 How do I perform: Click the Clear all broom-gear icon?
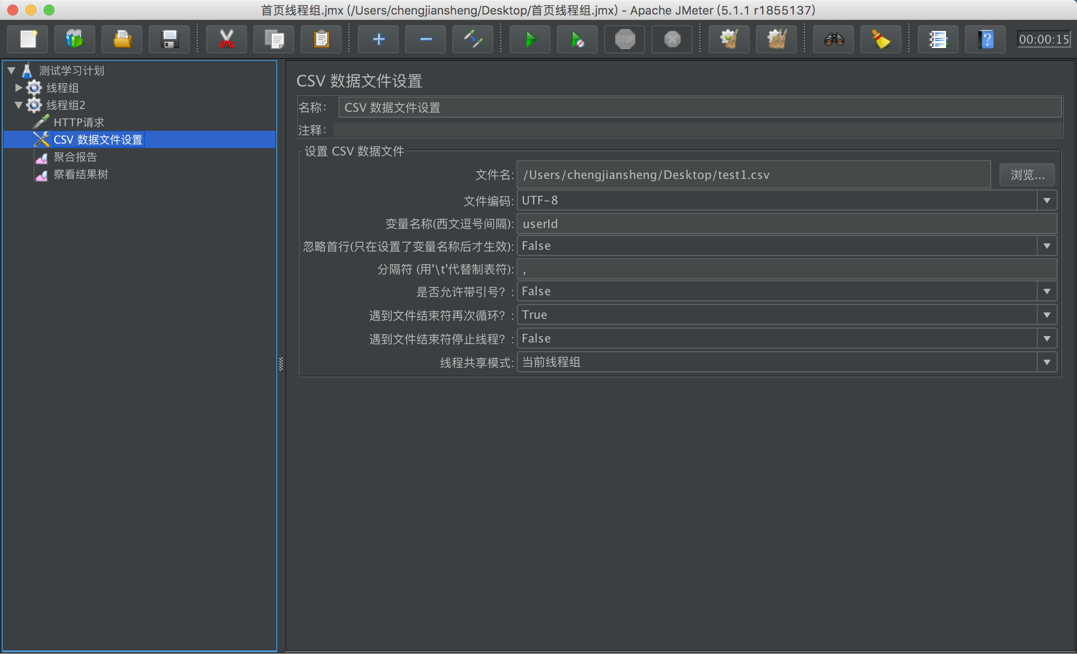776,40
